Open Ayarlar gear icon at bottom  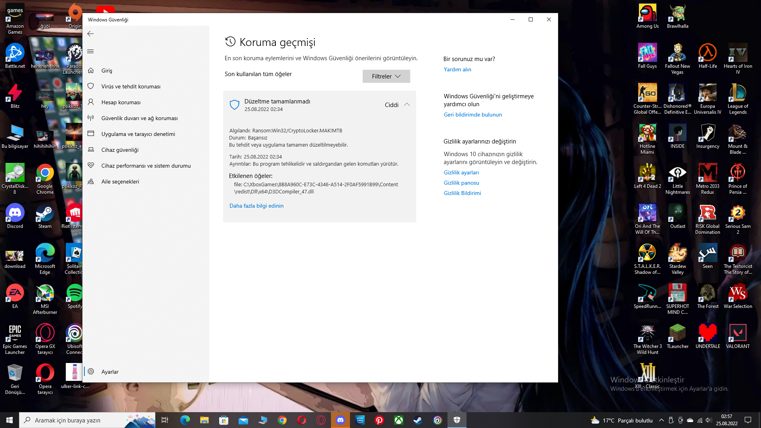[x=91, y=372]
